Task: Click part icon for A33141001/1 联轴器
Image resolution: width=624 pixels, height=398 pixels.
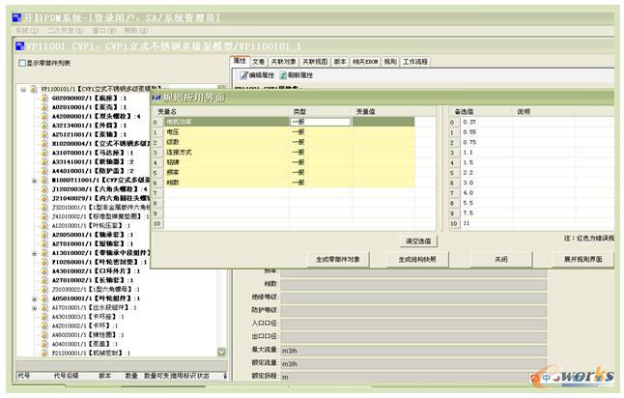Action: [x=43, y=161]
